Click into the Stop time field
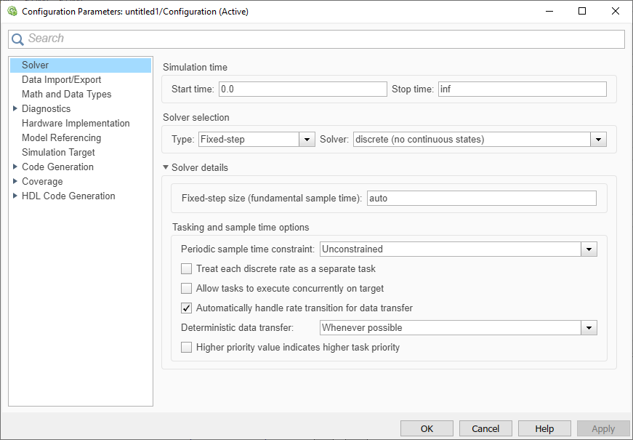The image size is (633, 440). pos(522,89)
